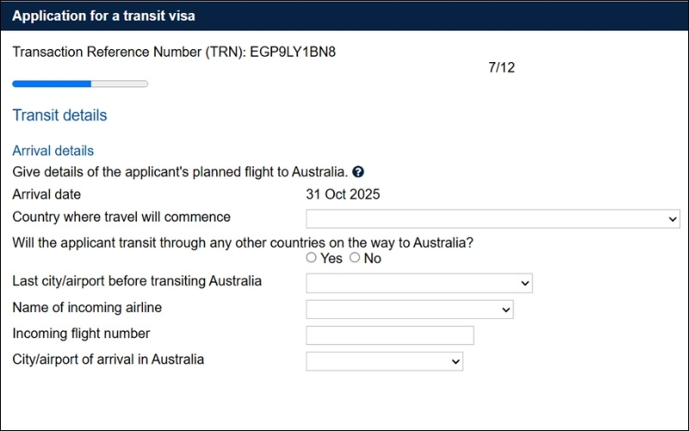Viewport: 689px width, 431px height.
Task: Open the Name of incoming airline dropdown
Action: [x=409, y=309]
